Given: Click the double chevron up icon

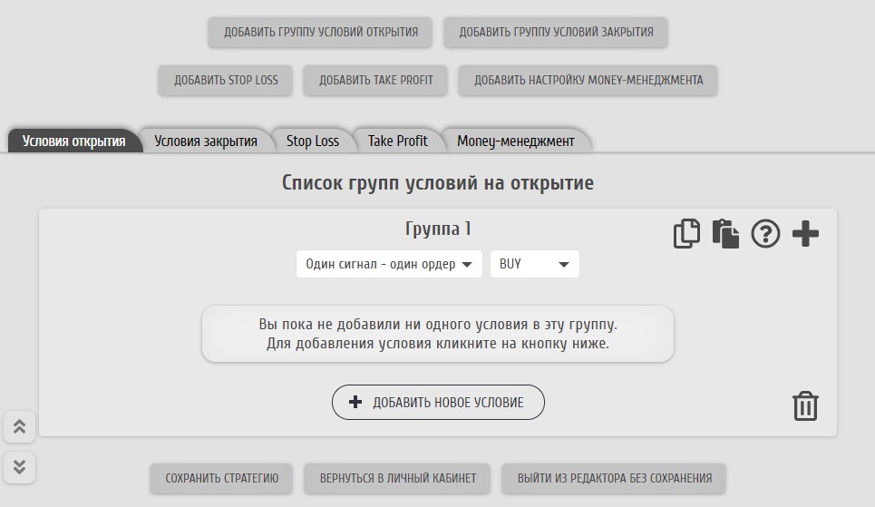Looking at the screenshot, I should click(x=19, y=425).
